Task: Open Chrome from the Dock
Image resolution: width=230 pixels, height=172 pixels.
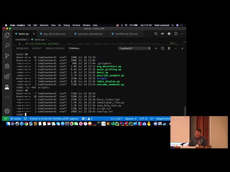Action: 26,124
